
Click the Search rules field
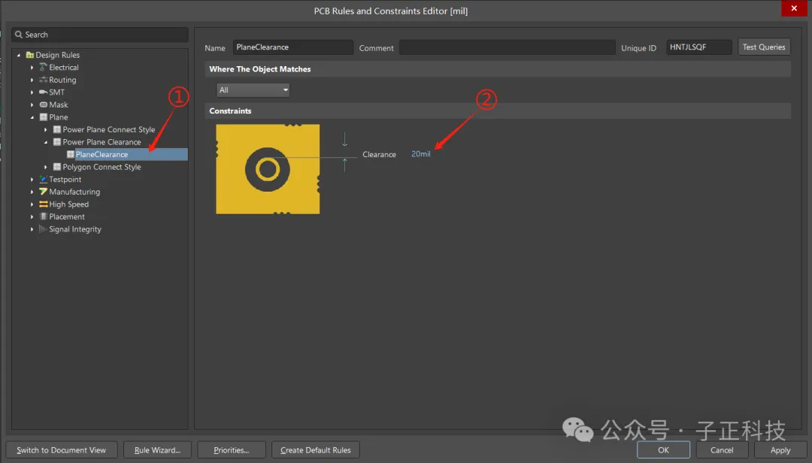[100, 35]
